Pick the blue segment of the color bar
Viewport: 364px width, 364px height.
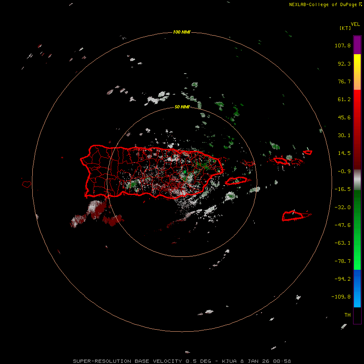(x=357, y=288)
